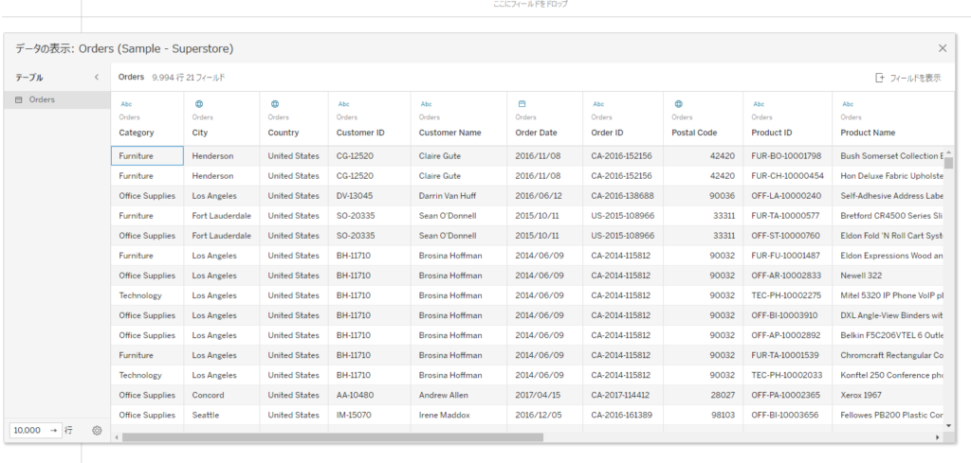Click the globe icon above Country column

pyautogui.click(x=275, y=104)
